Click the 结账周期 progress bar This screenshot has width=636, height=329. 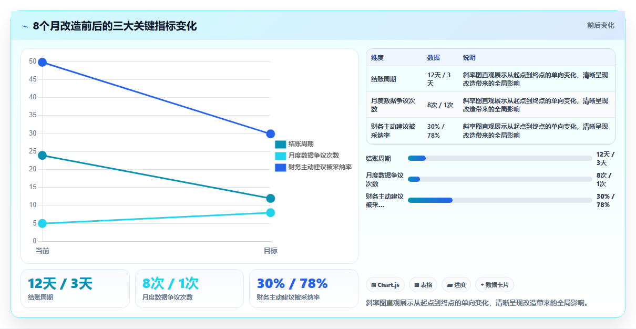click(500, 158)
